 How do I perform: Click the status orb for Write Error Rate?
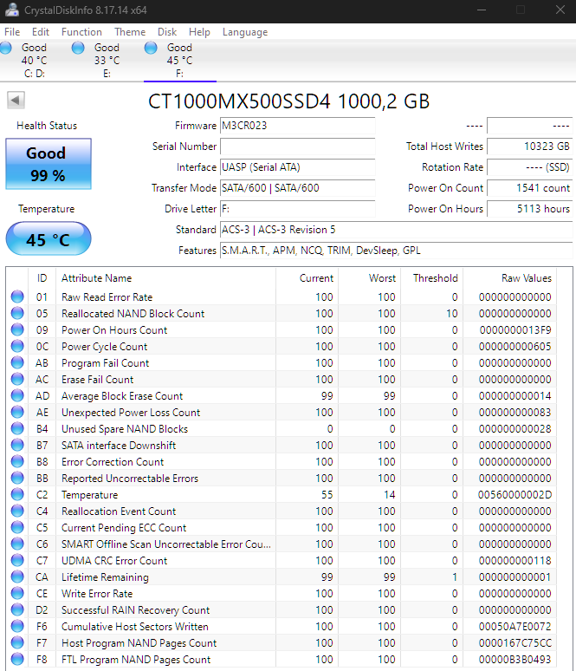pyautogui.click(x=17, y=593)
